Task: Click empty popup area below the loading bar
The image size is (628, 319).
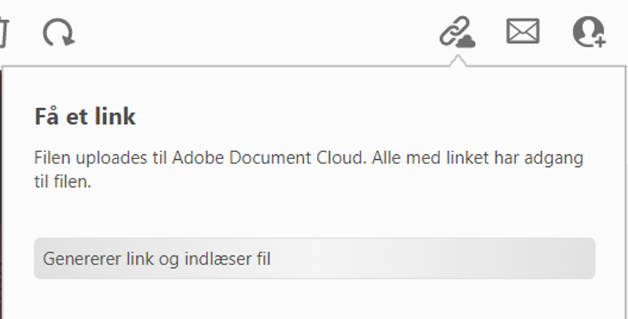Action: point(314,300)
